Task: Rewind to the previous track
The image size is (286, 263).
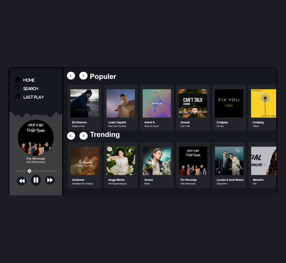Action: [x=22, y=181]
